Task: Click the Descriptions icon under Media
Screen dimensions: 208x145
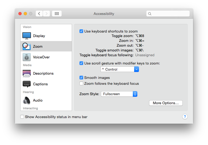Action: [x=27, y=73]
